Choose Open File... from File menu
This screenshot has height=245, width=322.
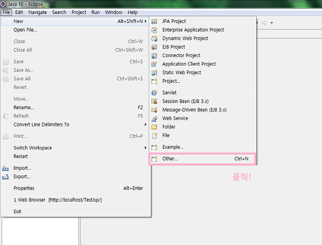(x=76, y=30)
